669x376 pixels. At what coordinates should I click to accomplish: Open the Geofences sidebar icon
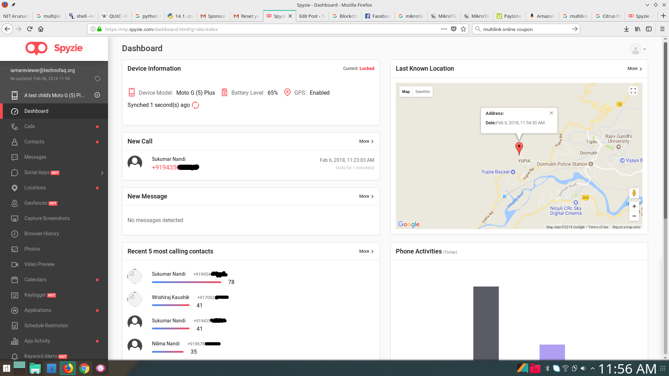15,203
